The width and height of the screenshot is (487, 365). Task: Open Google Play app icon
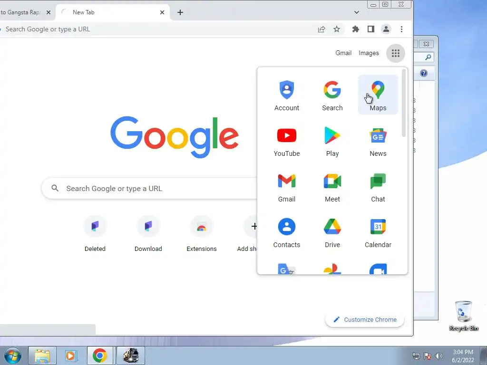(332, 141)
